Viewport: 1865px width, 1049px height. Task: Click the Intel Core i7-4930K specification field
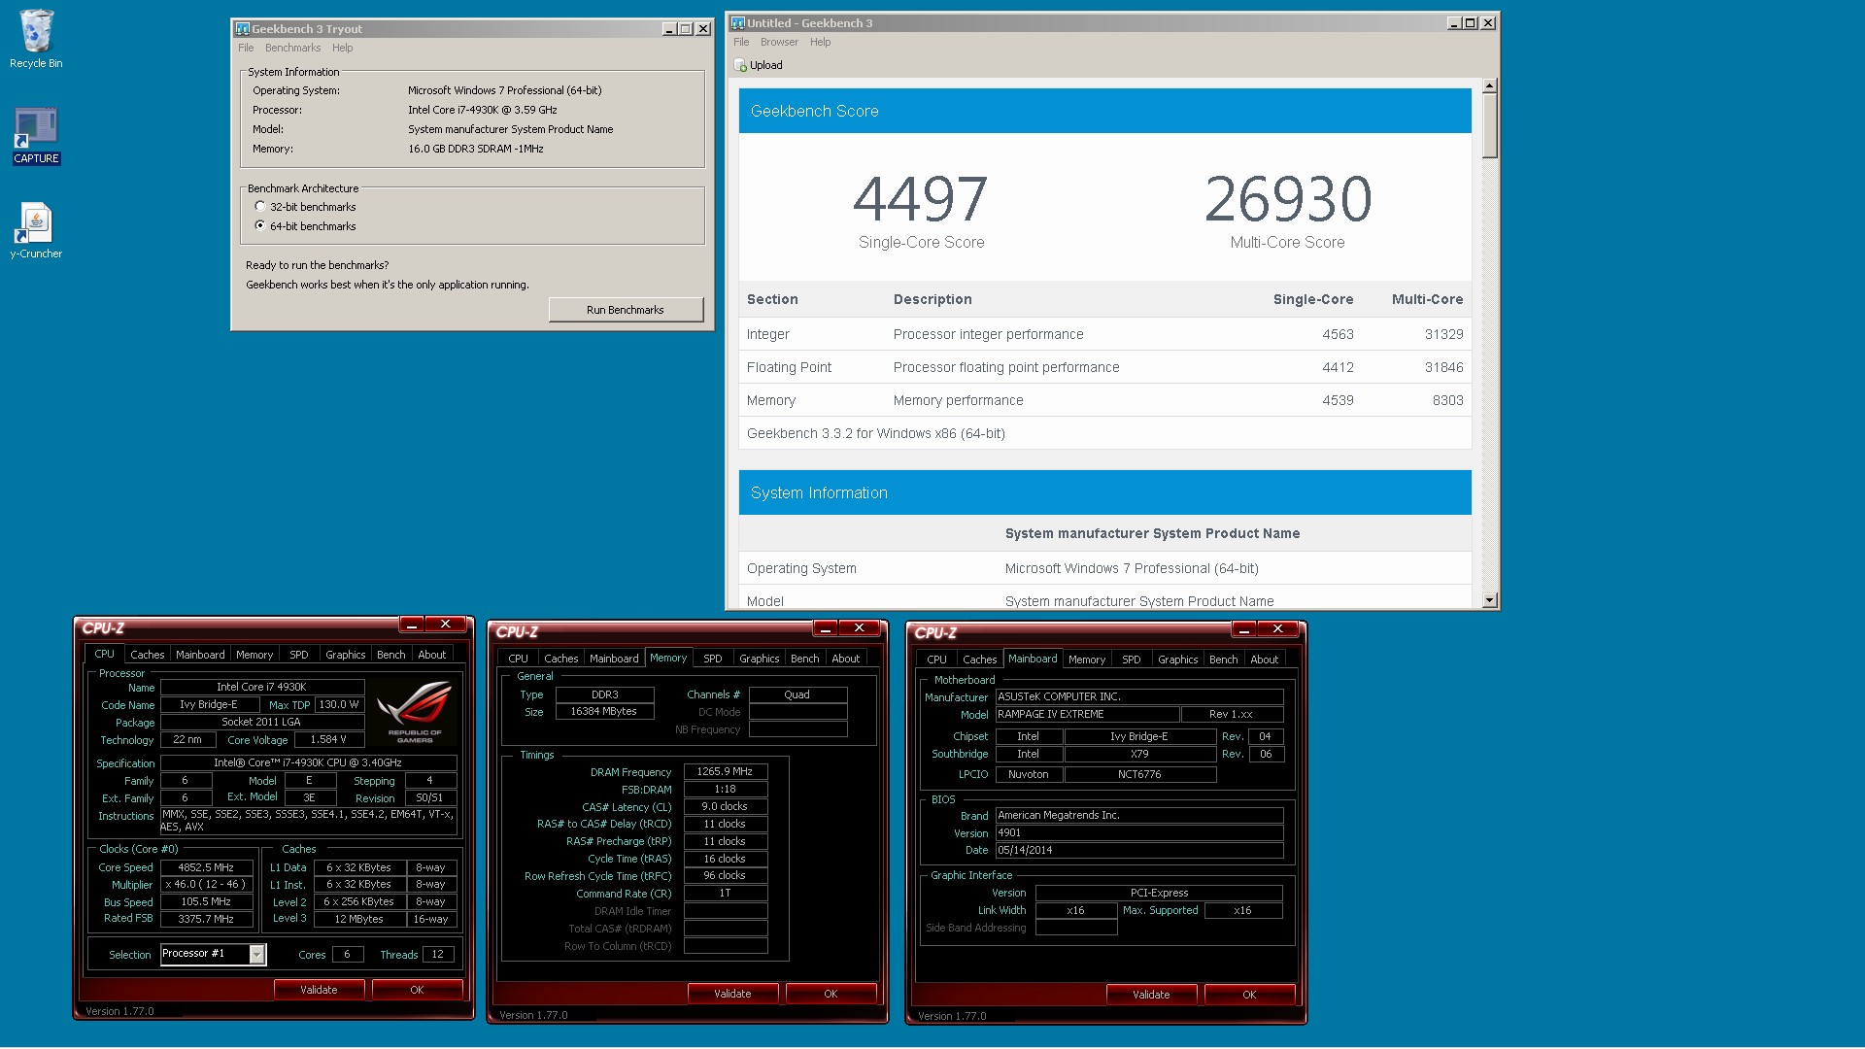click(x=308, y=762)
